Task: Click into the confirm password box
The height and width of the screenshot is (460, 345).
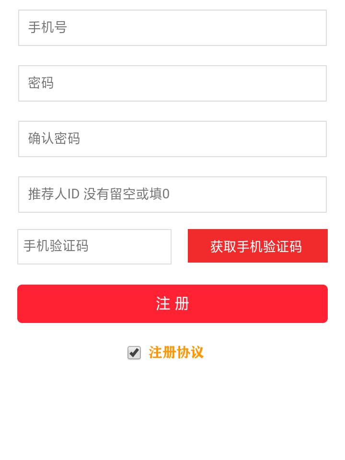Action: [x=172, y=139]
